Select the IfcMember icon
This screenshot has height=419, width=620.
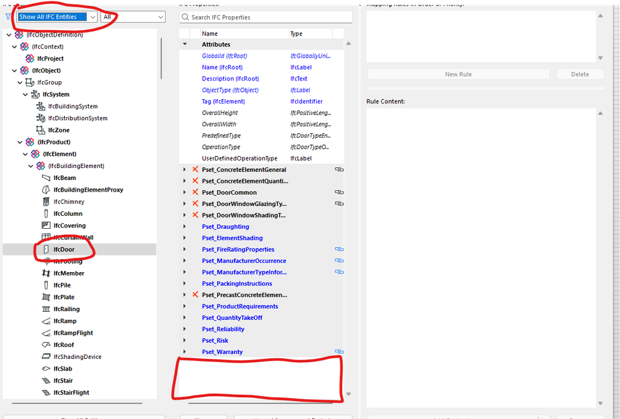click(x=46, y=273)
